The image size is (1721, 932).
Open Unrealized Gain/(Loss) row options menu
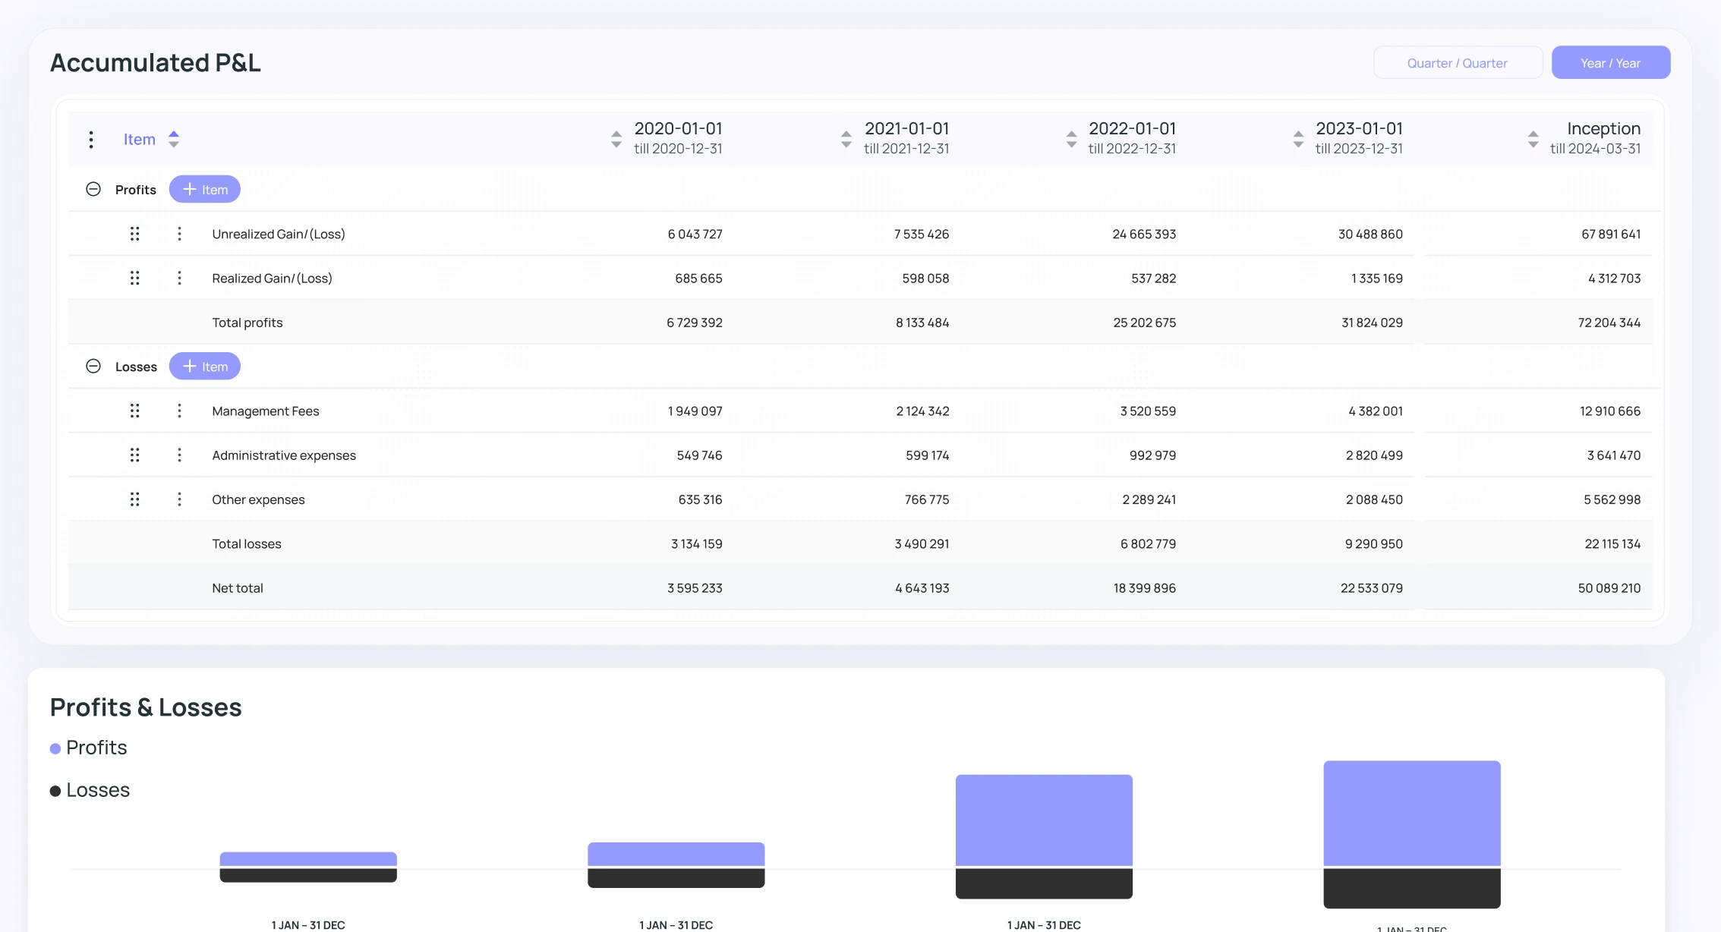[179, 234]
